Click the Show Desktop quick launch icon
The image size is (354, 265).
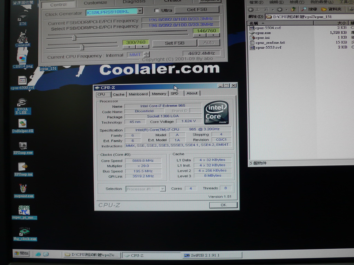tap(46, 254)
